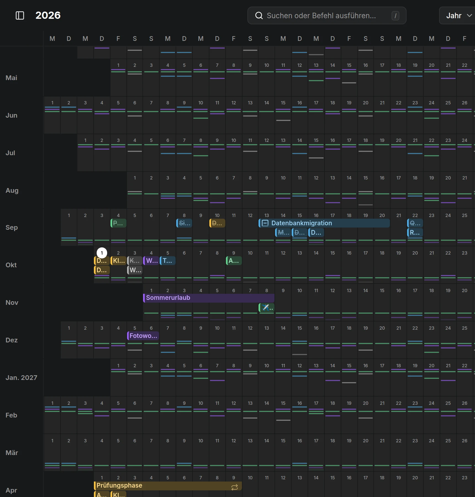Collapse the Datenbankmigration event box icon
This screenshot has width=475, height=497.
pyautogui.click(x=265, y=223)
